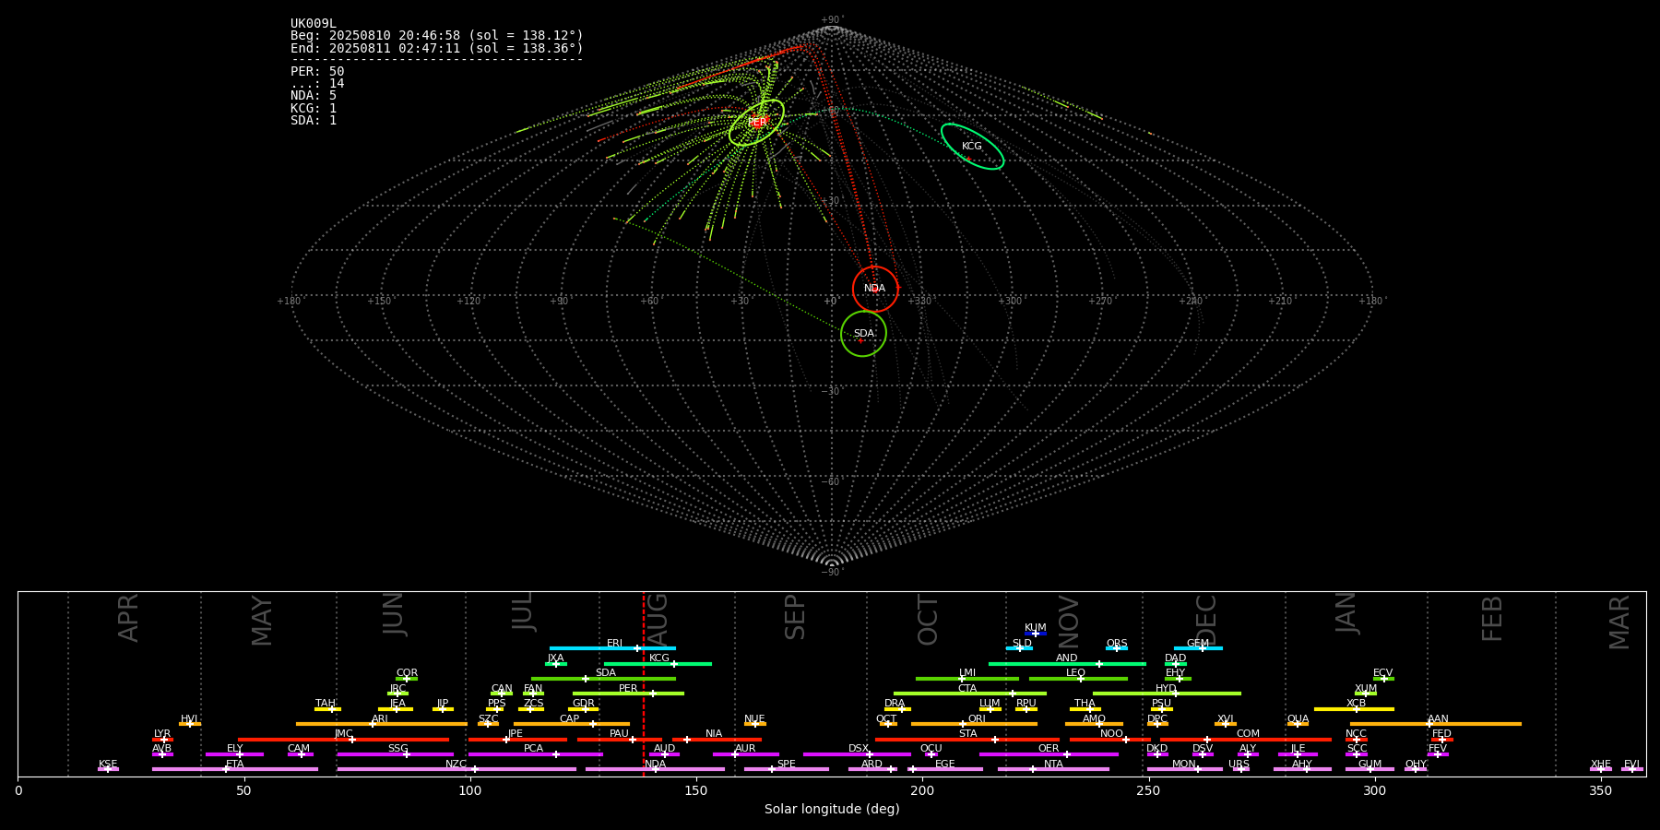The height and width of the screenshot is (830, 1660).
Task: Click the DRA shower label
Action: 895,704
